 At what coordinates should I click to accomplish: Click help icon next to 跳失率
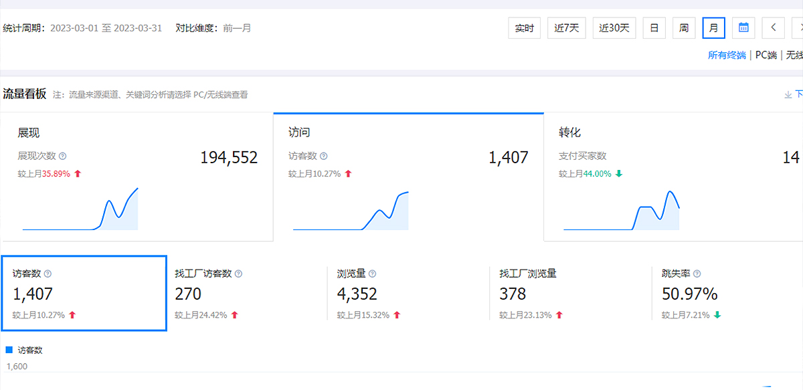click(x=697, y=274)
